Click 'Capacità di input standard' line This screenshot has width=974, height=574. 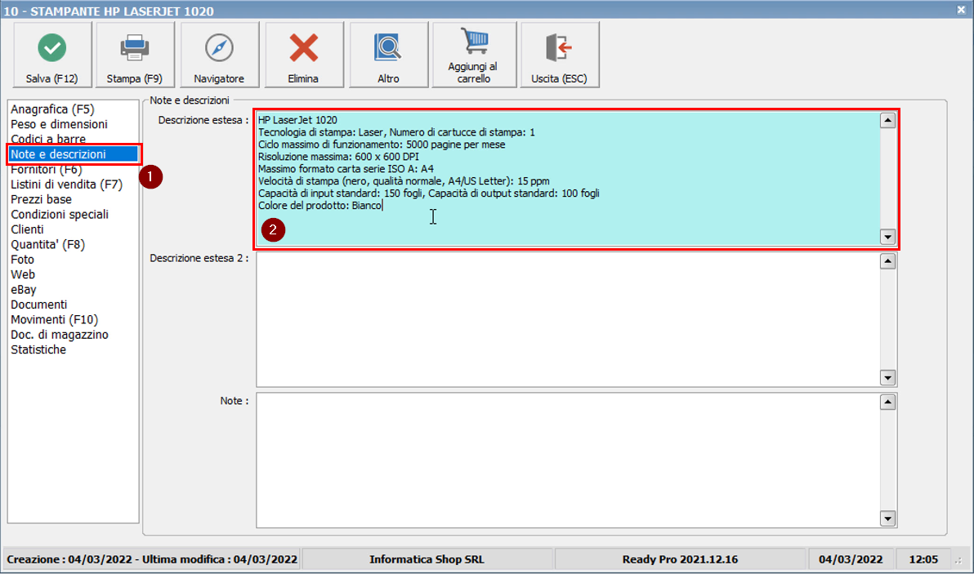pos(429,193)
